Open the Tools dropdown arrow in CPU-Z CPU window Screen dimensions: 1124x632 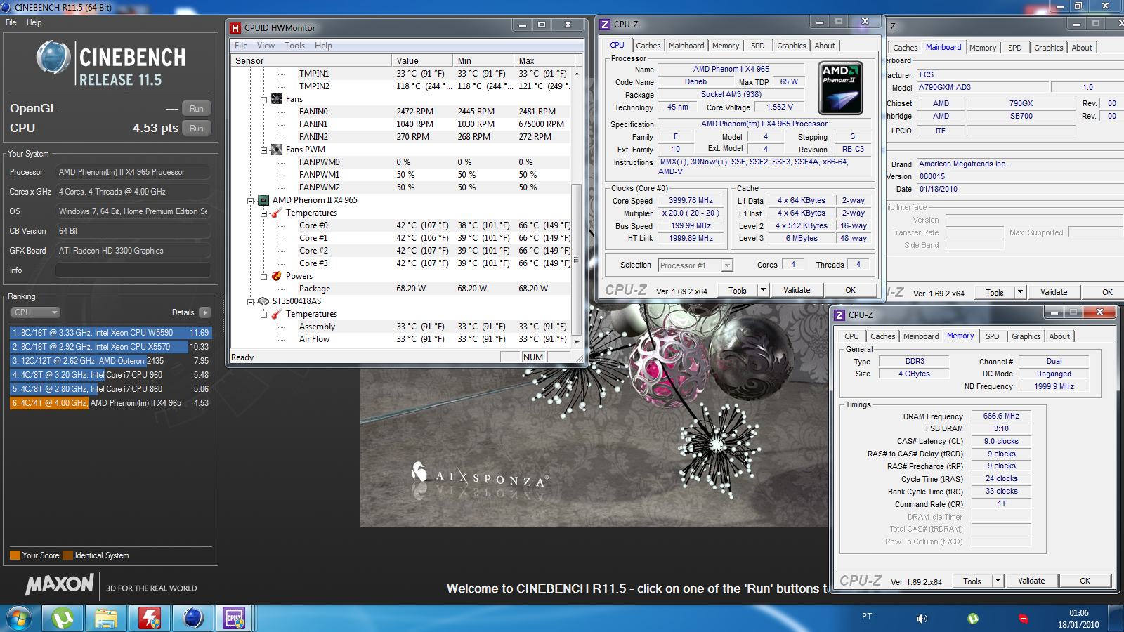[763, 291]
